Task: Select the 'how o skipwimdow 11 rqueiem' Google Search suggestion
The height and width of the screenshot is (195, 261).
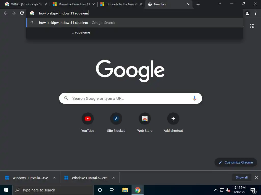Action: pyautogui.click(x=135, y=23)
